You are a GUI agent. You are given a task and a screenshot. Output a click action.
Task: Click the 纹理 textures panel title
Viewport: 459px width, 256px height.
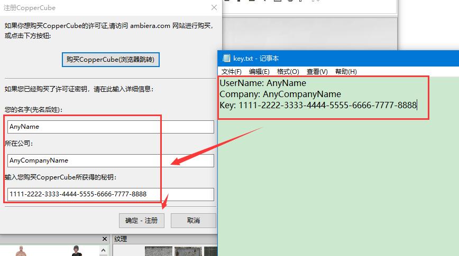[x=121, y=239]
